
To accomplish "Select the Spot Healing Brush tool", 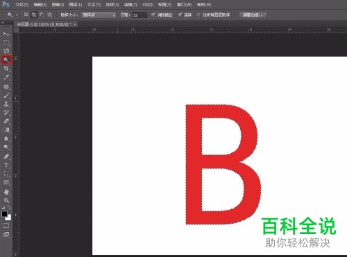I will tap(6, 87).
